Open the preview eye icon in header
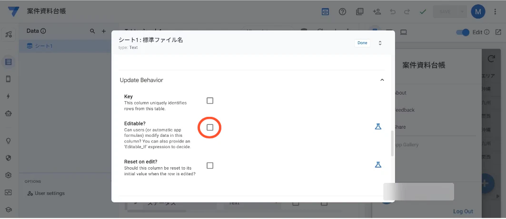The width and height of the screenshot is (506, 219). click(325, 11)
